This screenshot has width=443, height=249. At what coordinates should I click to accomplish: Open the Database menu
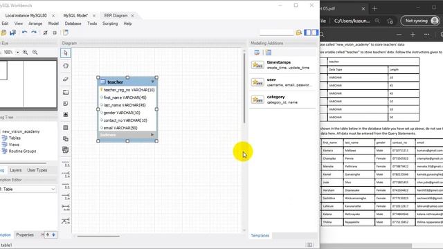tap(73, 24)
